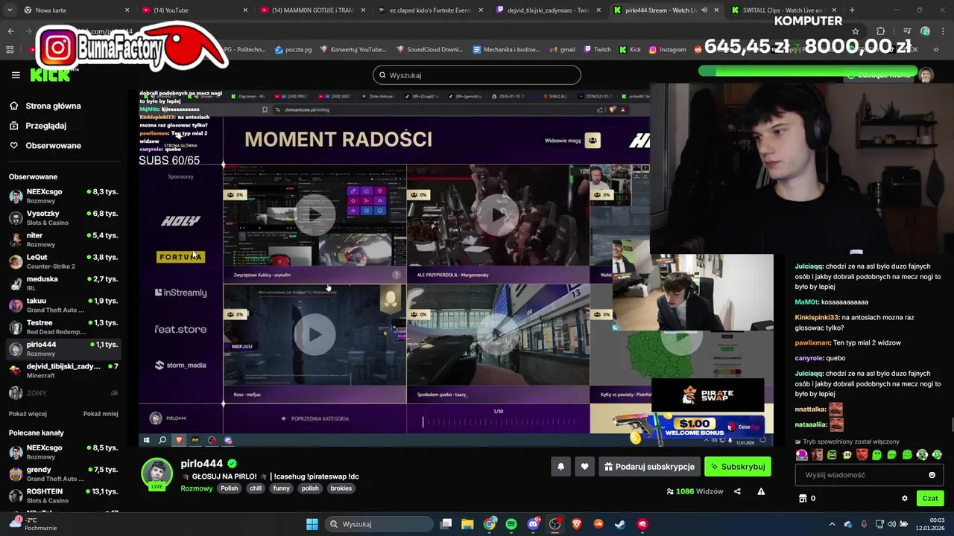This screenshot has height=536, width=954.
Task: Open Discord from the taskbar
Action: 533,524
